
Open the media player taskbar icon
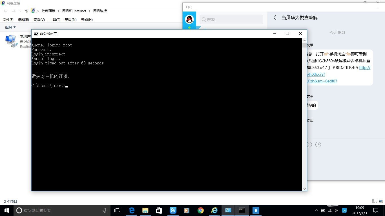[x=187, y=210]
